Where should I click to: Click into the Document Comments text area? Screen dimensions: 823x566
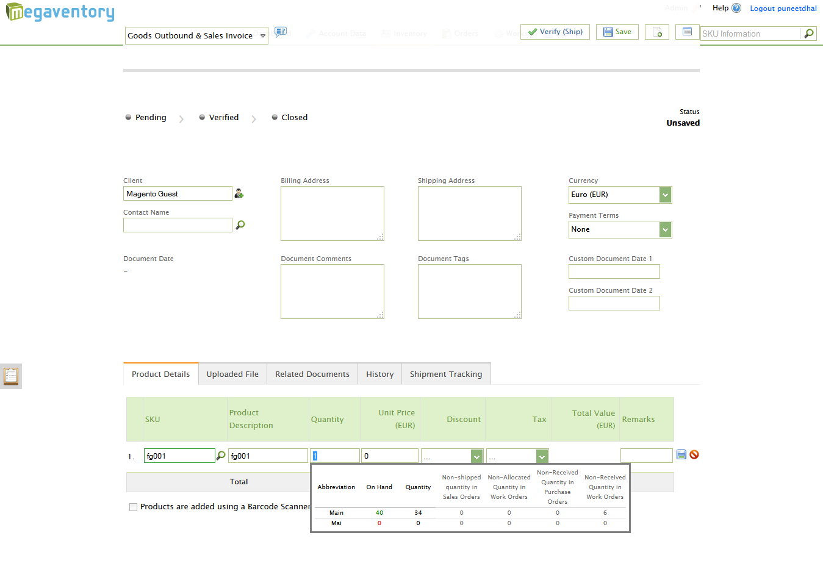point(332,292)
